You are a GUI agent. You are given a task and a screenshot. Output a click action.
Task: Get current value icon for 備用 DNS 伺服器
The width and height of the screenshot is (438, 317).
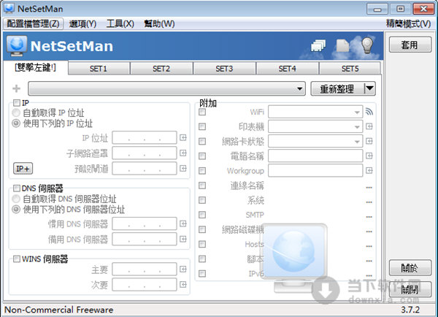(x=183, y=239)
